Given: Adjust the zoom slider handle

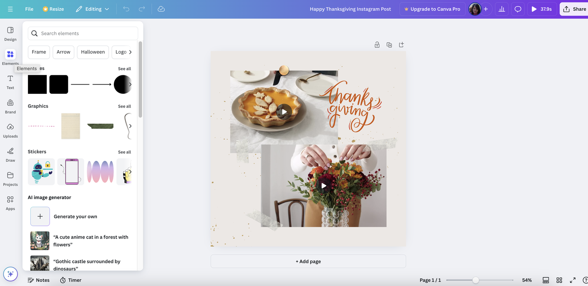Looking at the screenshot, I should 476,280.
